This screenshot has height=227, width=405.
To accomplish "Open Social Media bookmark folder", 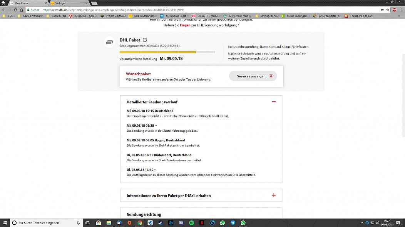I will point(56,16).
